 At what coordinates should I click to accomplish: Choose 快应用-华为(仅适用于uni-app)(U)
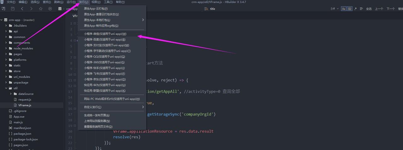pyautogui.click(x=112, y=85)
